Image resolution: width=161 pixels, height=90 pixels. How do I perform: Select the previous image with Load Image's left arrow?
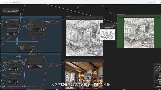tap(101, 27)
